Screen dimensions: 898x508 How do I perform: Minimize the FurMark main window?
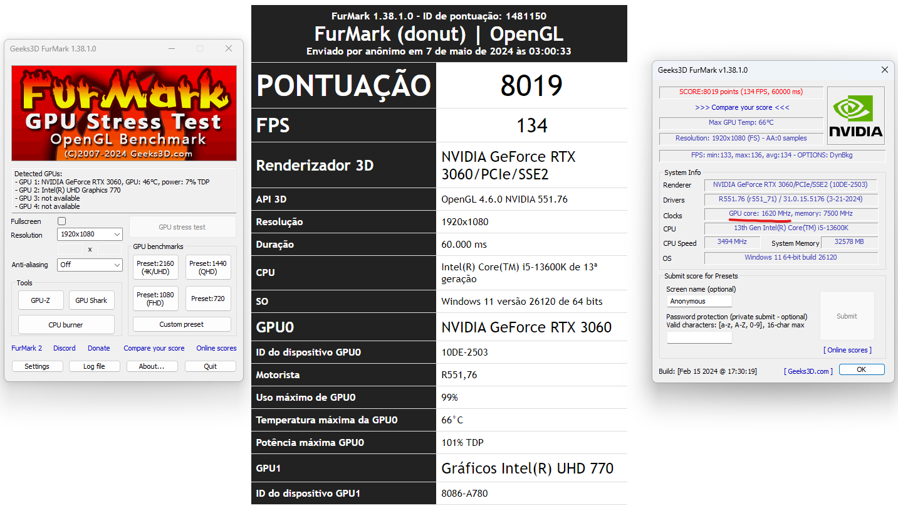[x=171, y=48]
